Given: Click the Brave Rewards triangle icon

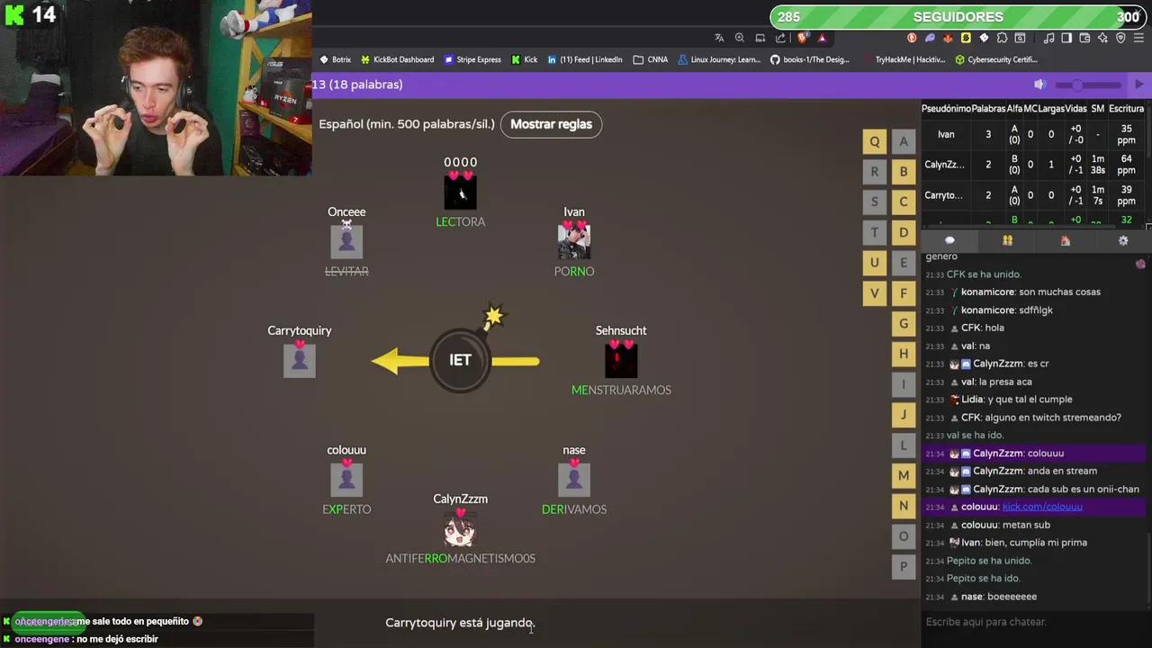Looking at the screenshot, I should point(823,38).
